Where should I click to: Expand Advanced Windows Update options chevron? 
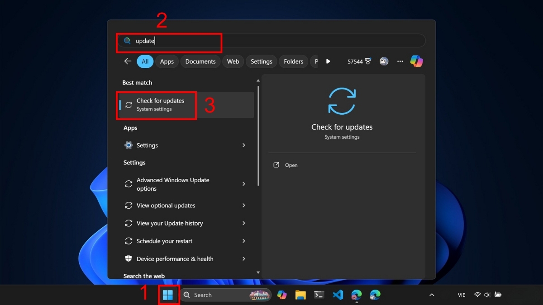(x=244, y=184)
